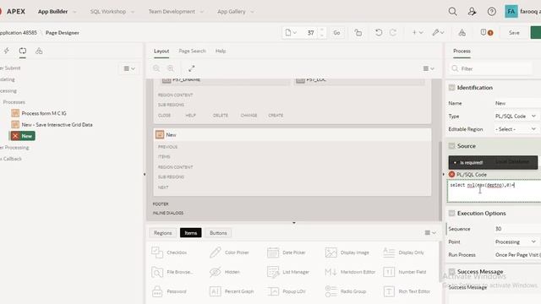541x304 pixels.
Task: Select Process form M C IG
Action: pyautogui.click(x=39, y=113)
